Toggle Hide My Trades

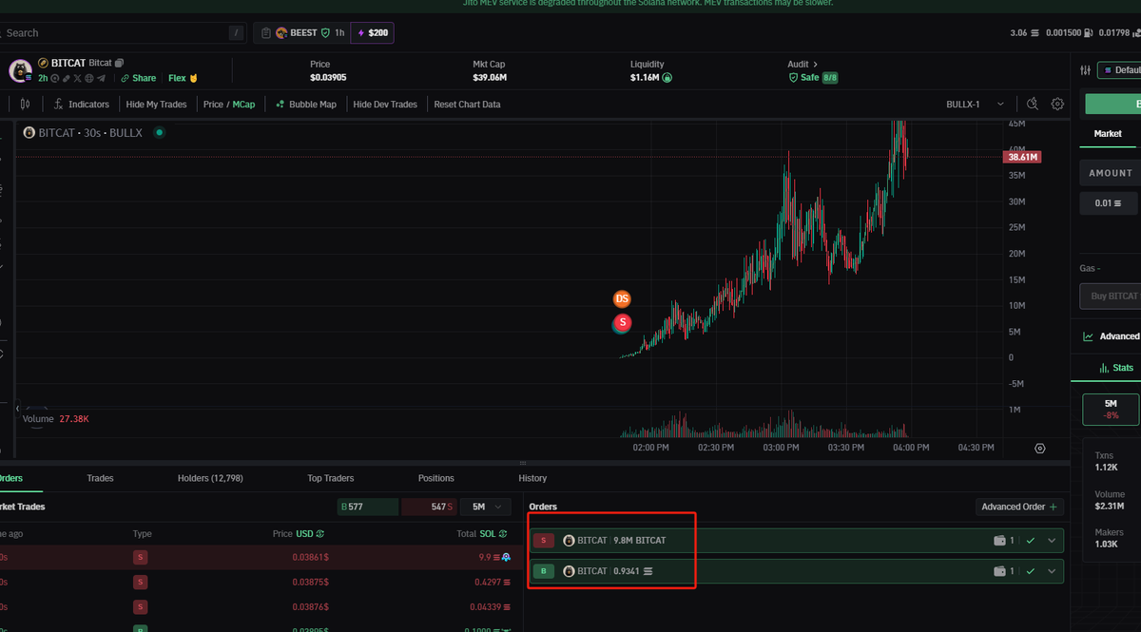(x=156, y=105)
